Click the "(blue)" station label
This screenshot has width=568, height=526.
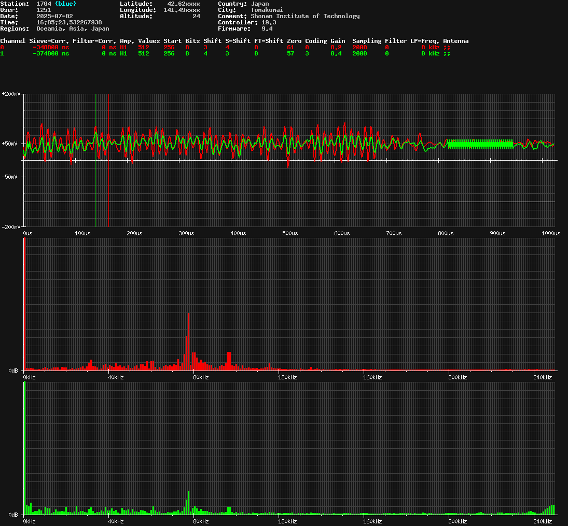point(65,4)
